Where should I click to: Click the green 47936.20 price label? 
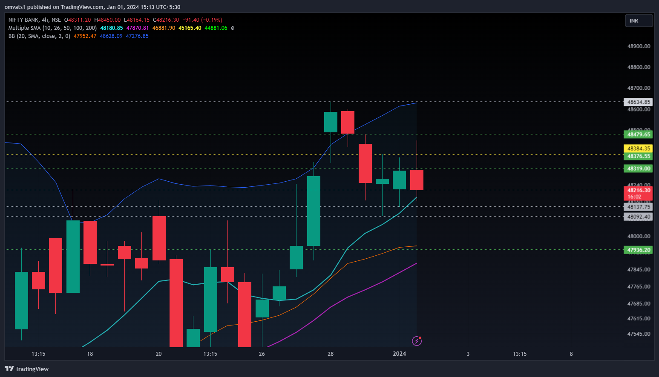tap(639, 250)
